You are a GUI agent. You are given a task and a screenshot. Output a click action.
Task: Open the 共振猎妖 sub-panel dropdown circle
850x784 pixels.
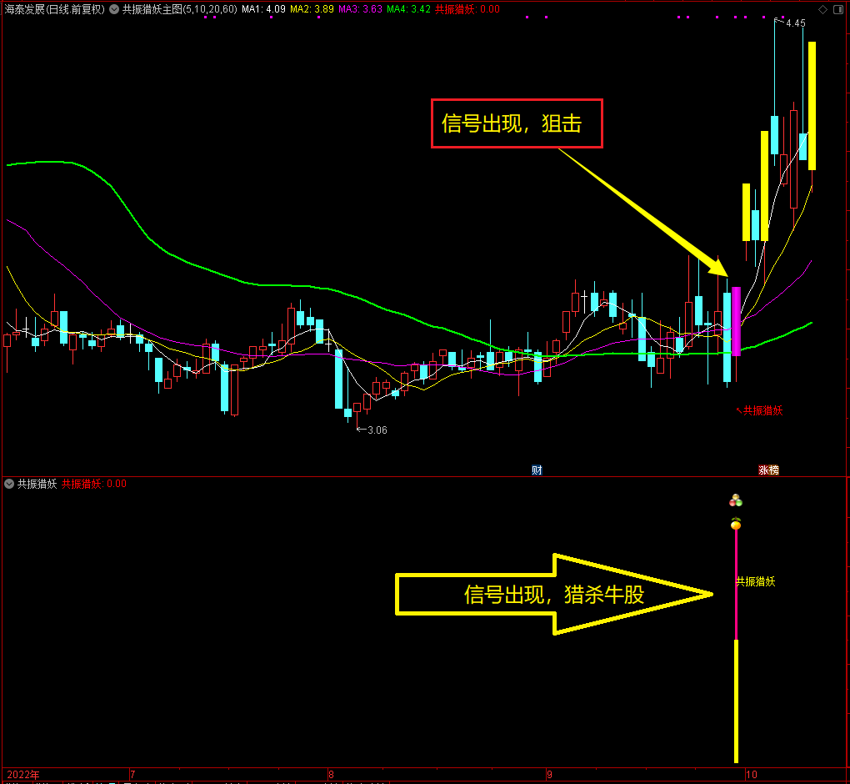pos(9,484)
